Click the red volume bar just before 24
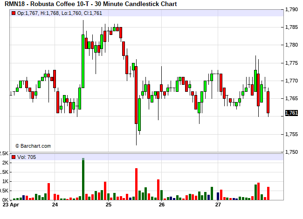Viewport: 303px width, 219px height. 48,192
